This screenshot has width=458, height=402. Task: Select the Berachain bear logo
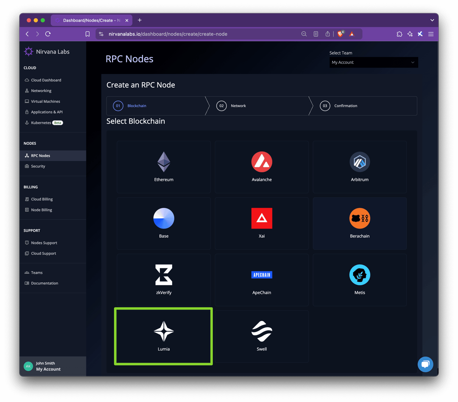[x=360, y=218]
